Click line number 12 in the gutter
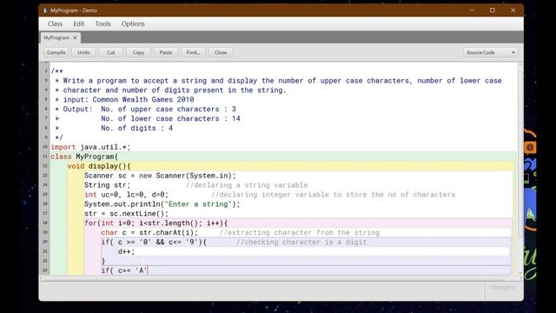Image resolution: width=556 pixels, height=313 pixels. click(x=45, y=166)
